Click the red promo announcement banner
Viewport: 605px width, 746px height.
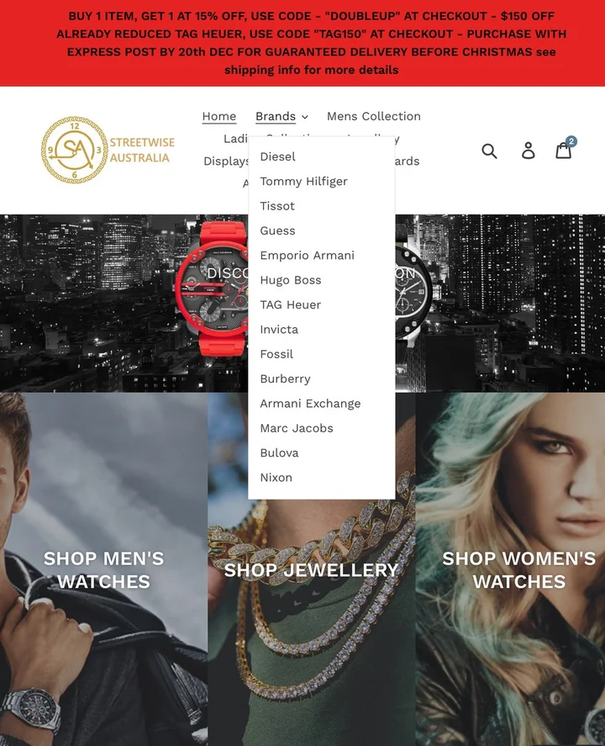[302, 43]
